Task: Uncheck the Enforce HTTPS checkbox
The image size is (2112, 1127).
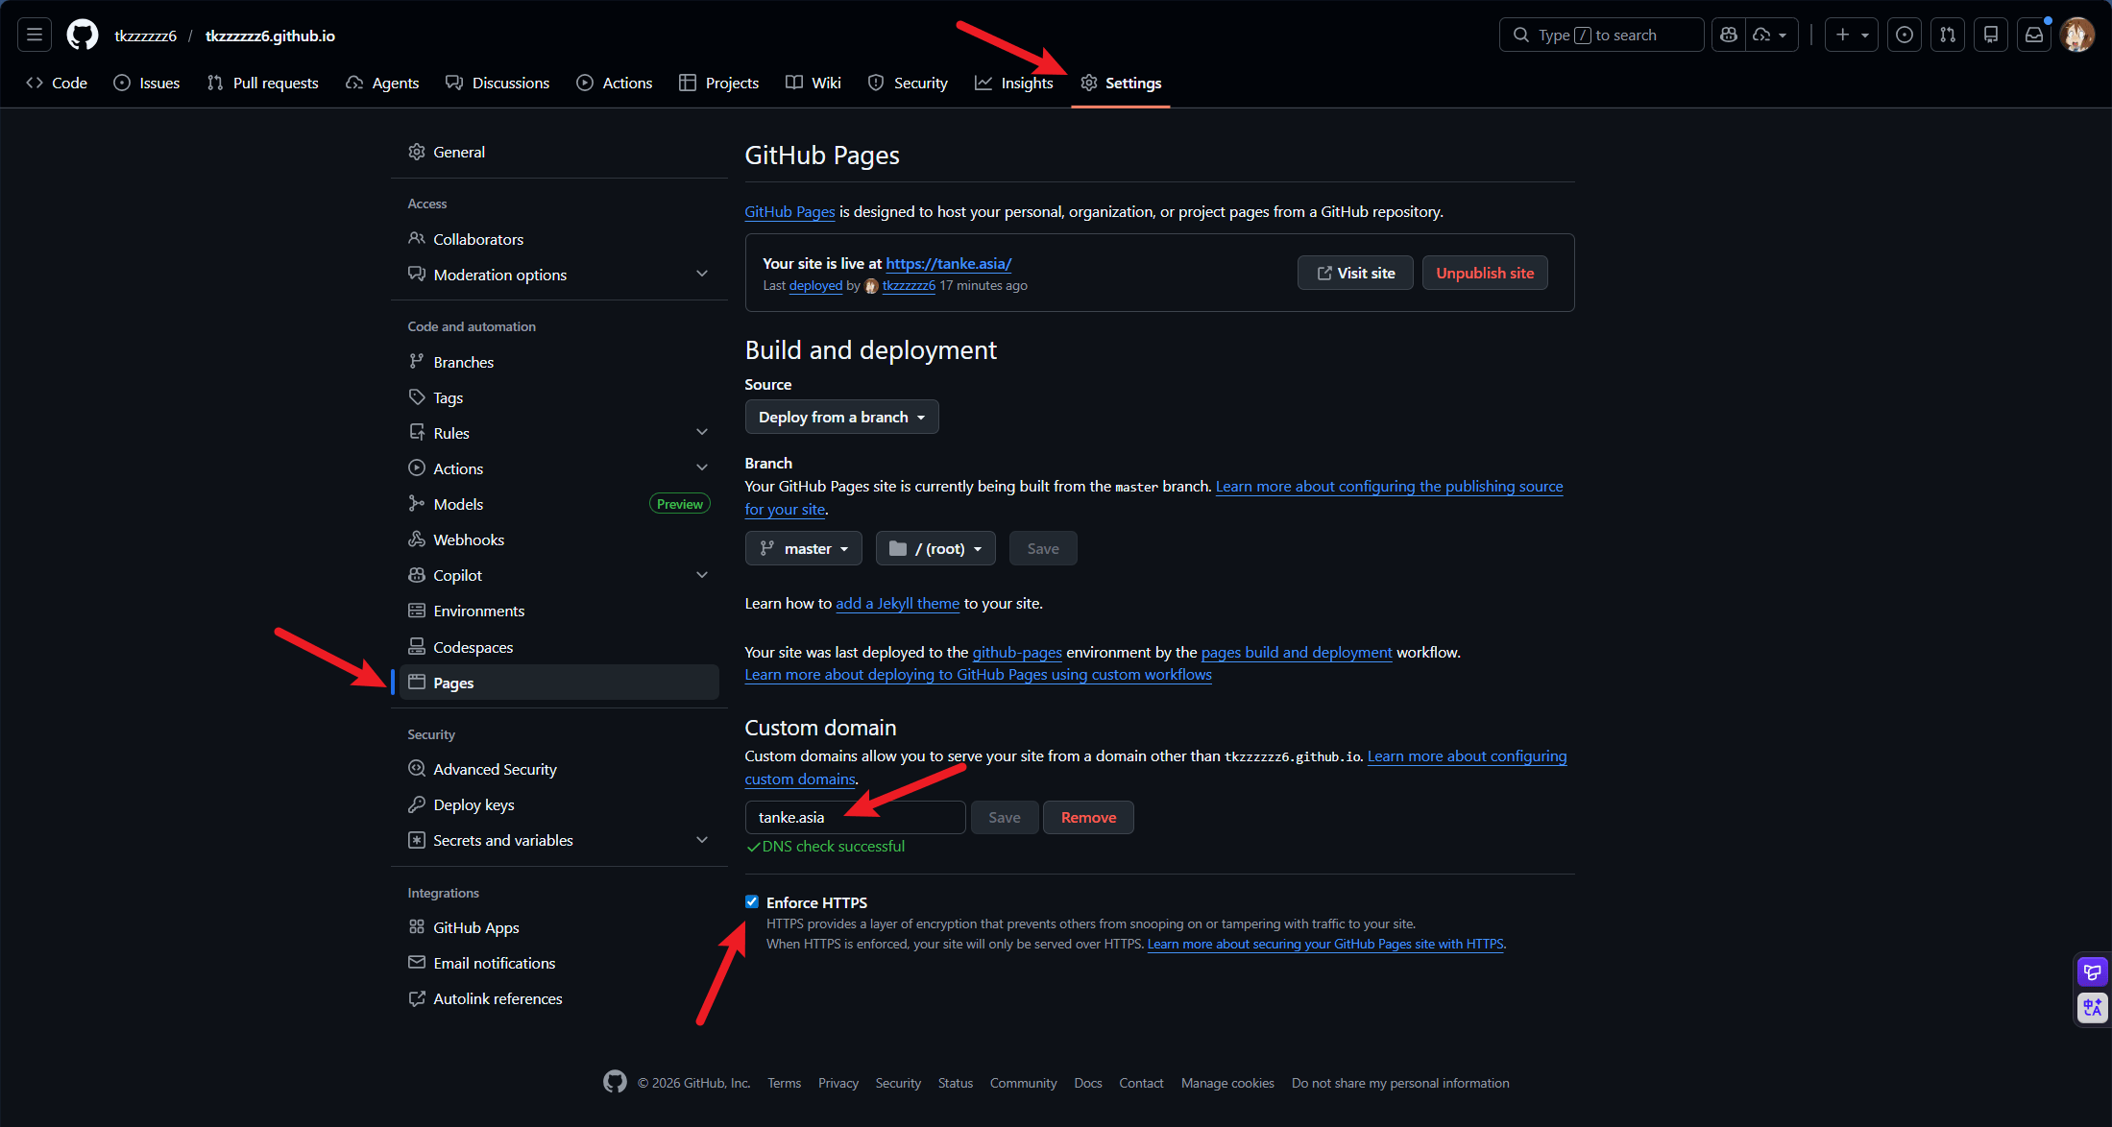Action: tap(752, 901)
